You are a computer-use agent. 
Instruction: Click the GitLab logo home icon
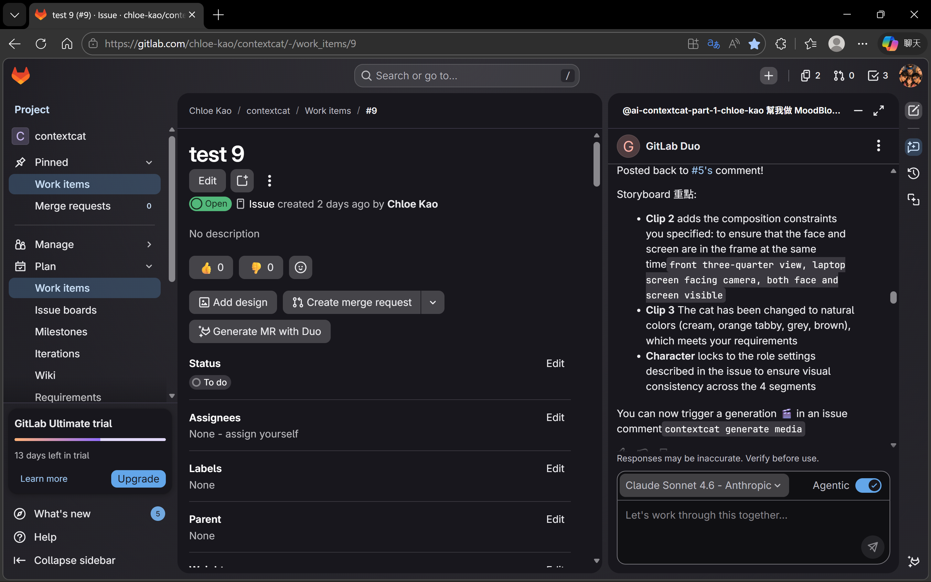21,75
